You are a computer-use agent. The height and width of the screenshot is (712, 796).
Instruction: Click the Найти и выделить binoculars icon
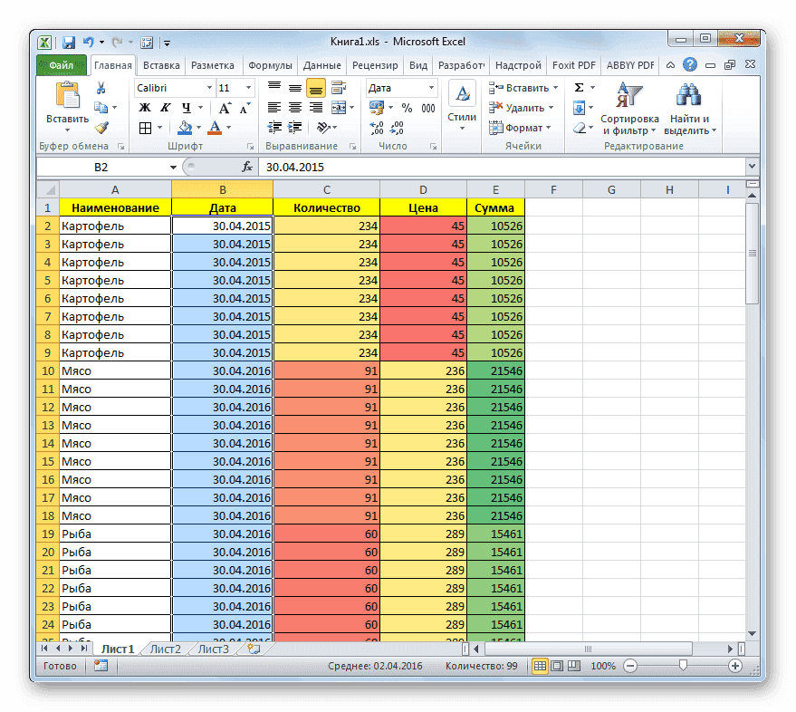(687, 95)
